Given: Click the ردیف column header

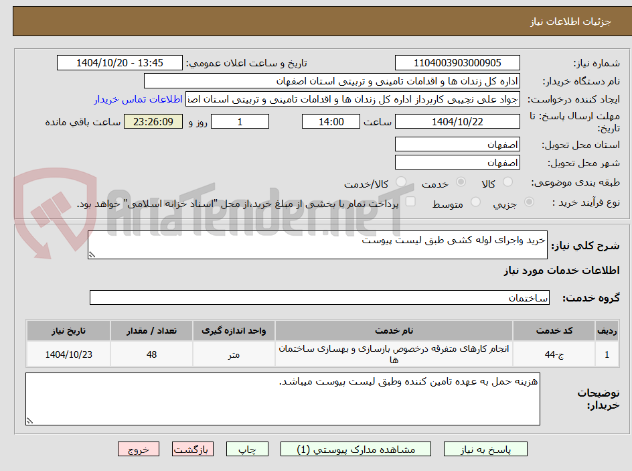Looking at the screenshot, I should pos(607,331).
